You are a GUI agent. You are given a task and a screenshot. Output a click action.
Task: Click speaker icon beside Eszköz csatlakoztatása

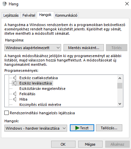pos(15,78)
